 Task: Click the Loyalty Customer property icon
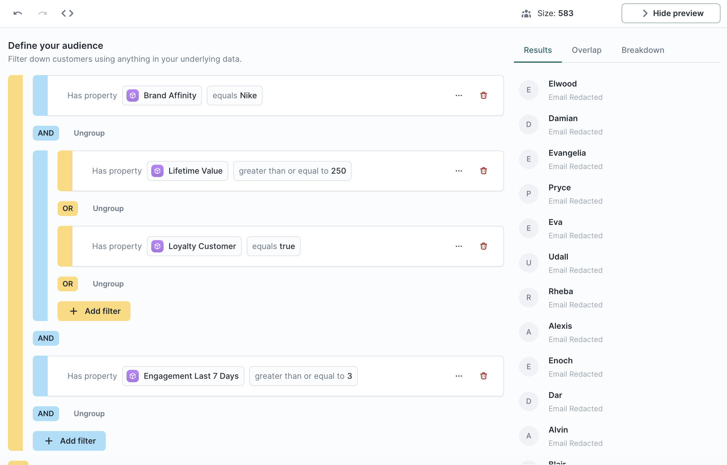click(x=157, y=246)
